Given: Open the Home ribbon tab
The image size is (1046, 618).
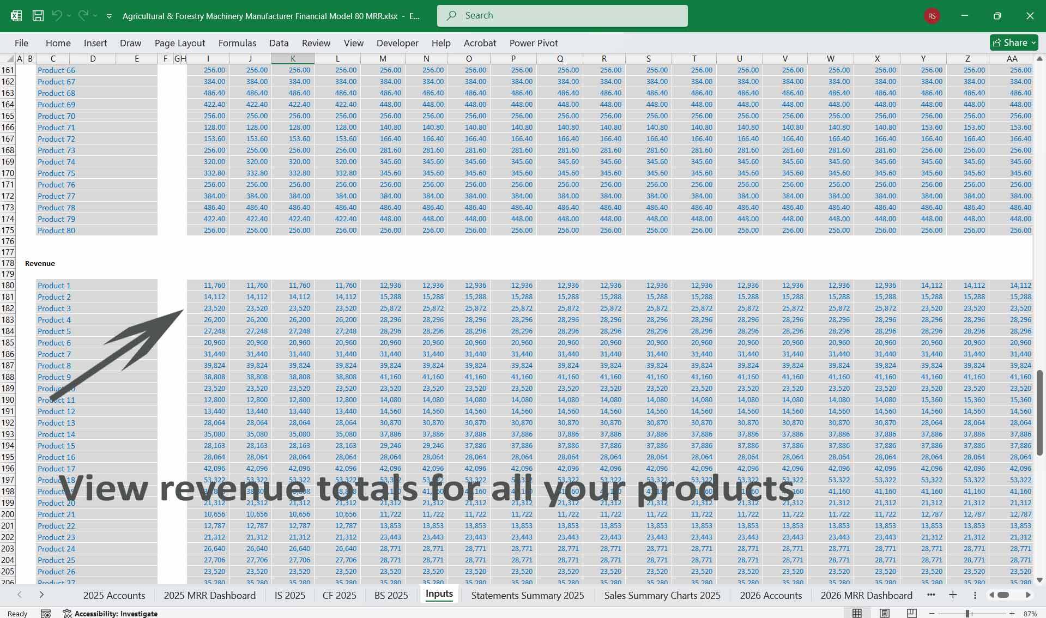Looking at the screenshot, I should point(58,43).
